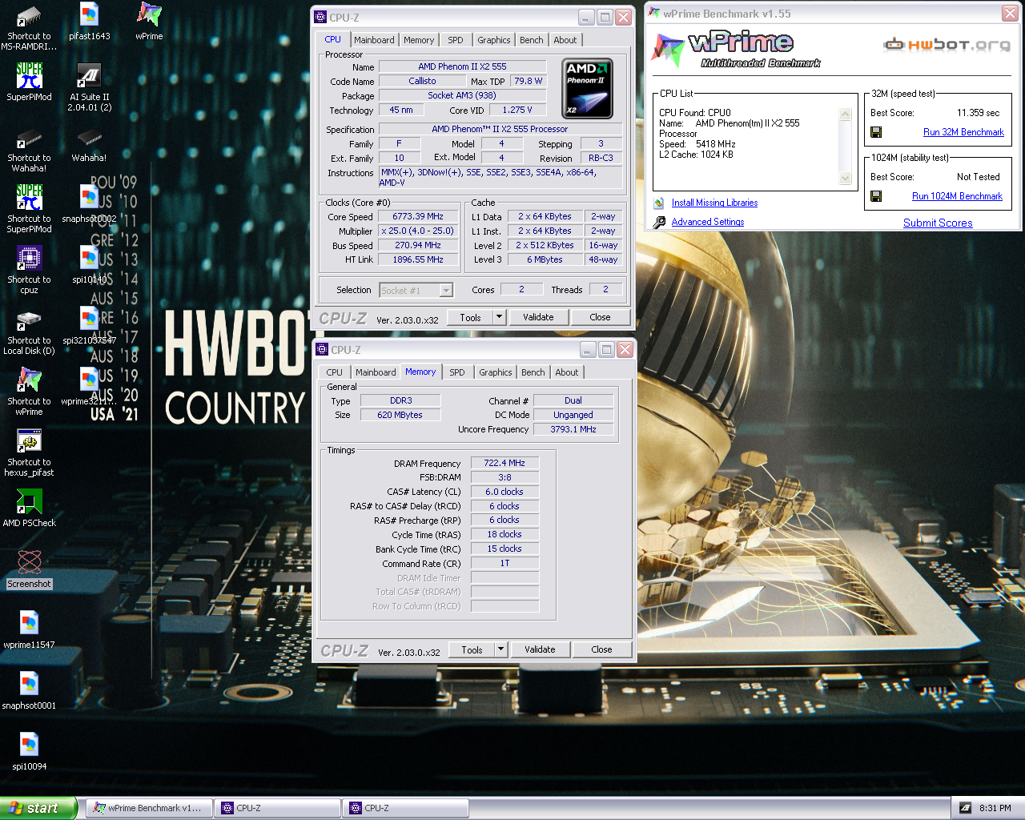This screenshot has height=820, width=1025.
Task: Click the AMD Phenom II processor logo
Action: (588, 88)
